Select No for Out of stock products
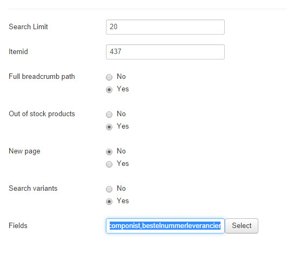 (x=109, y=115)
